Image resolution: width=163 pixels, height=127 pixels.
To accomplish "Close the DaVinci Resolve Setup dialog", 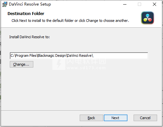I will [x=155, y=4].
